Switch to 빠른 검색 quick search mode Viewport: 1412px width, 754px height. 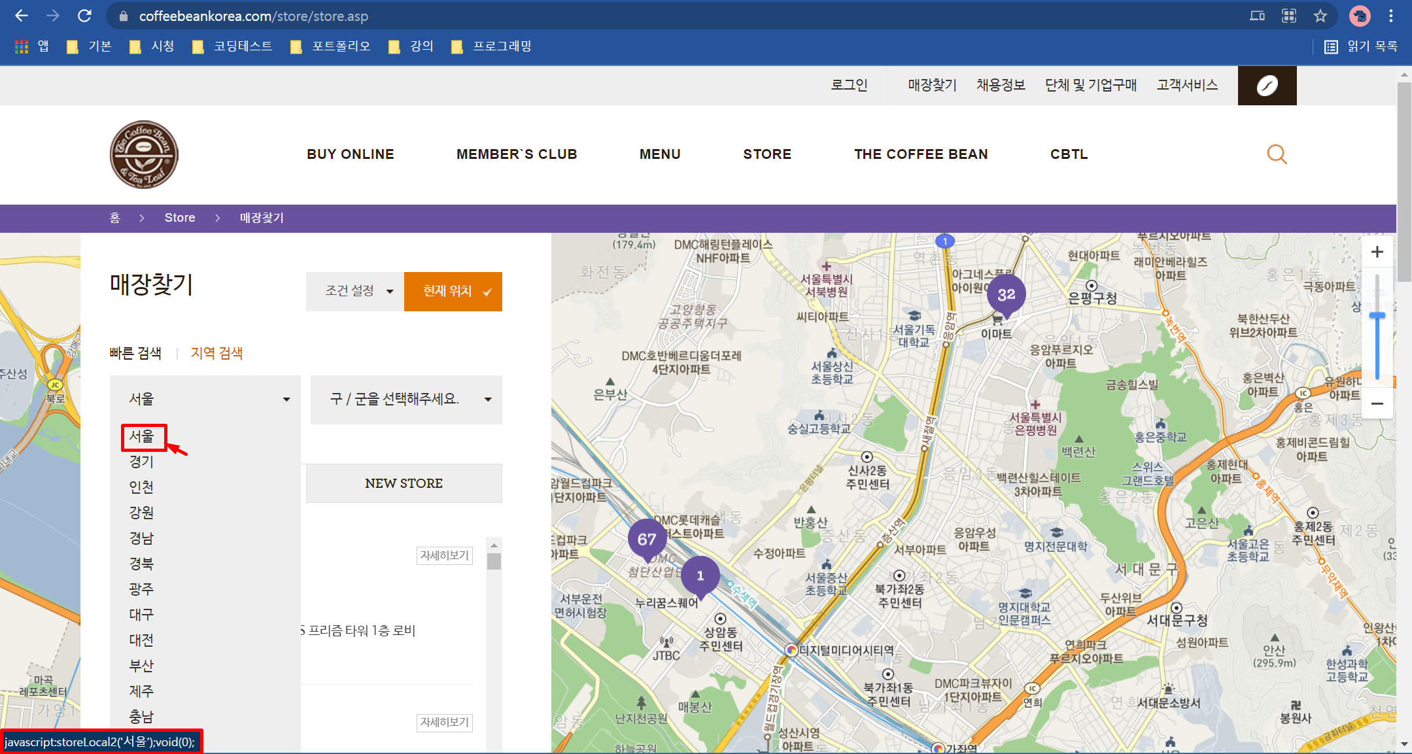pos(135,353)
